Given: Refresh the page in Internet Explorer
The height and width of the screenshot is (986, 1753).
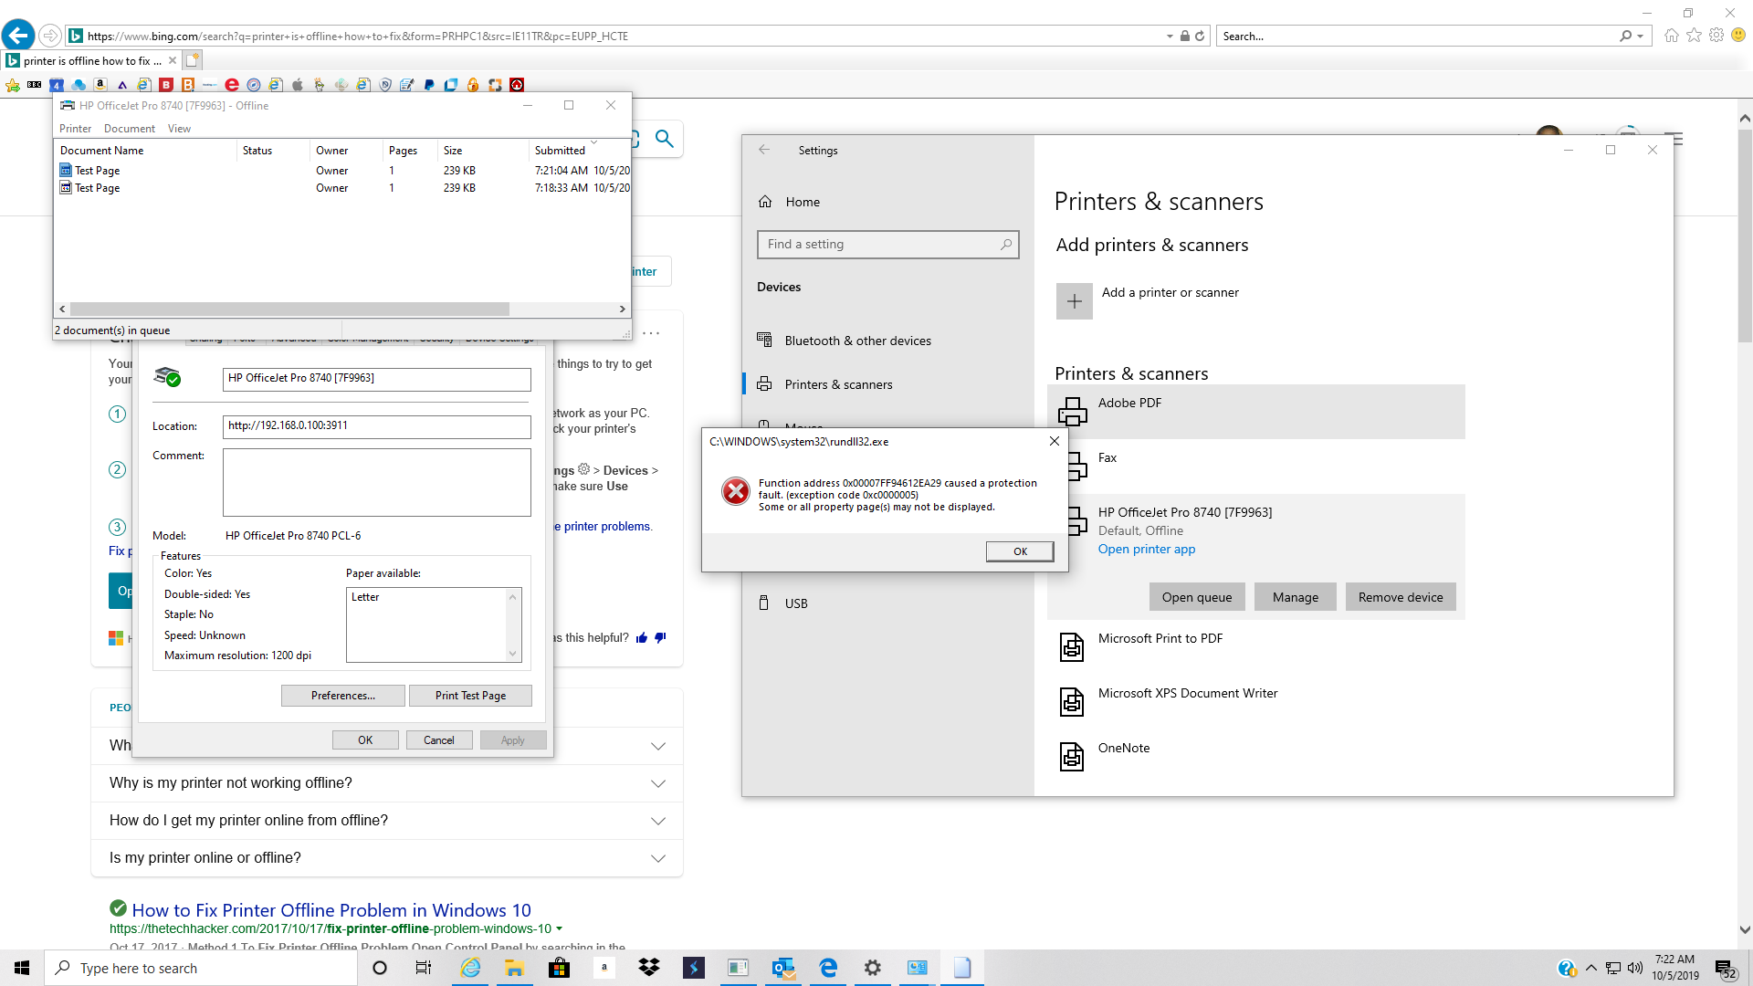Looking at the screenshot, I should point(1200,36).
